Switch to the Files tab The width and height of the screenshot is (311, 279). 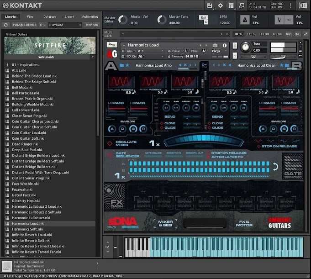(x=30, y=16)
